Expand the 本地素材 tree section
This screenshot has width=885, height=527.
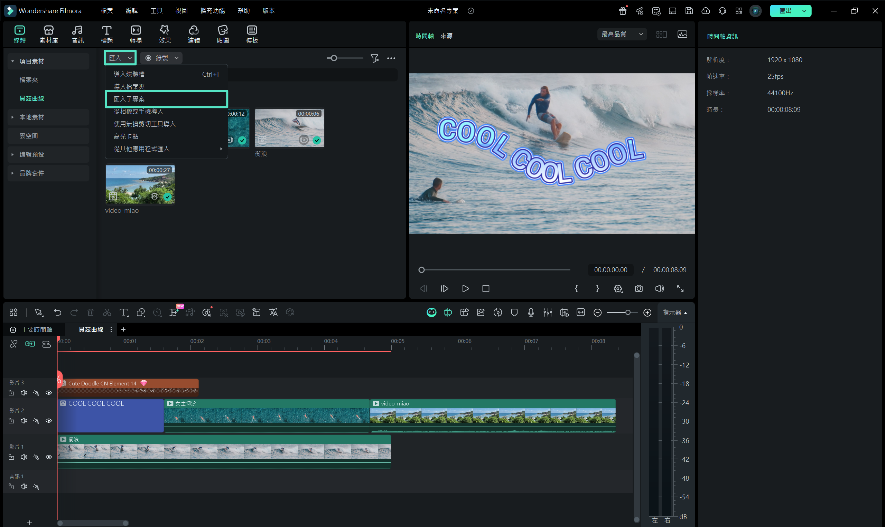point(12,117)
